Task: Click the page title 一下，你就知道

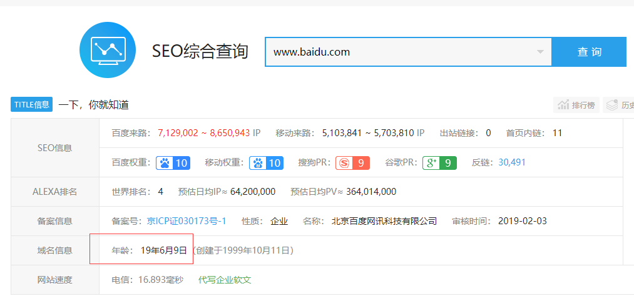Action: [x=93, y=106]
